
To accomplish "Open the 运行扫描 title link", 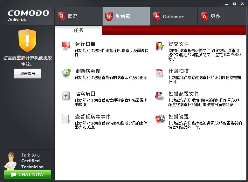I will coord(85,44).
